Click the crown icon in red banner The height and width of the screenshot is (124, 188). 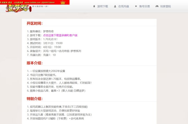[63, 2]
